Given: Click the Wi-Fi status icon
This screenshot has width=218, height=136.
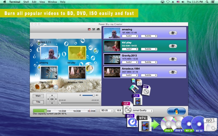Looking at the screenshot, I should [168, 2].
